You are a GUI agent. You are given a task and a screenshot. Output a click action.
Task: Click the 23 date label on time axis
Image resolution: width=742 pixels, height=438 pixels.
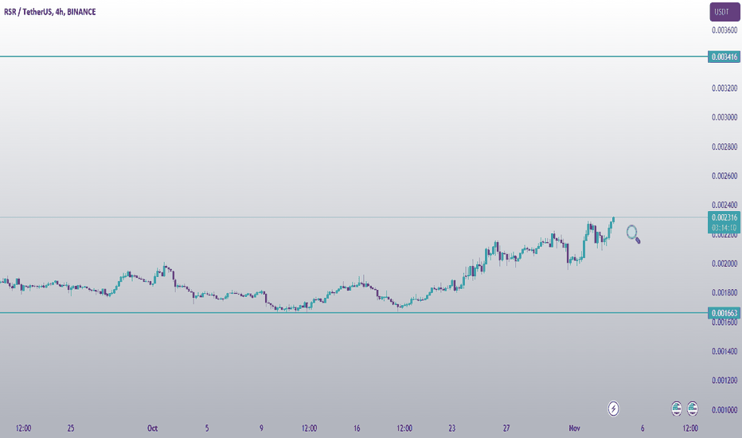[x=452, y=428]
